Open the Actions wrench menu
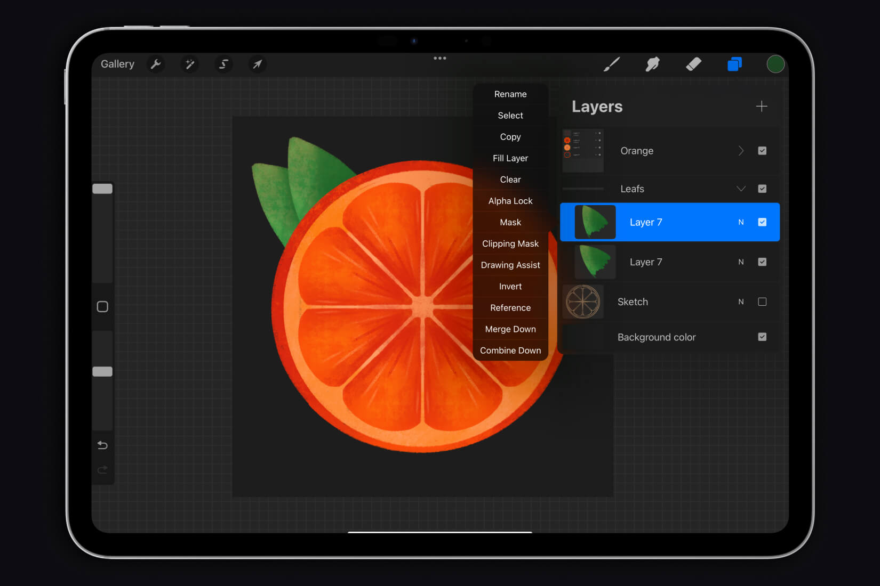880x586 pixels. tap(155, 64)
